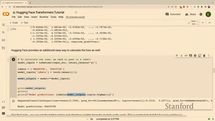Click the notebook title Hugging Face Transformers Tutorial
Viewport: 215px width, 121px height.
(x=40, y=12)
